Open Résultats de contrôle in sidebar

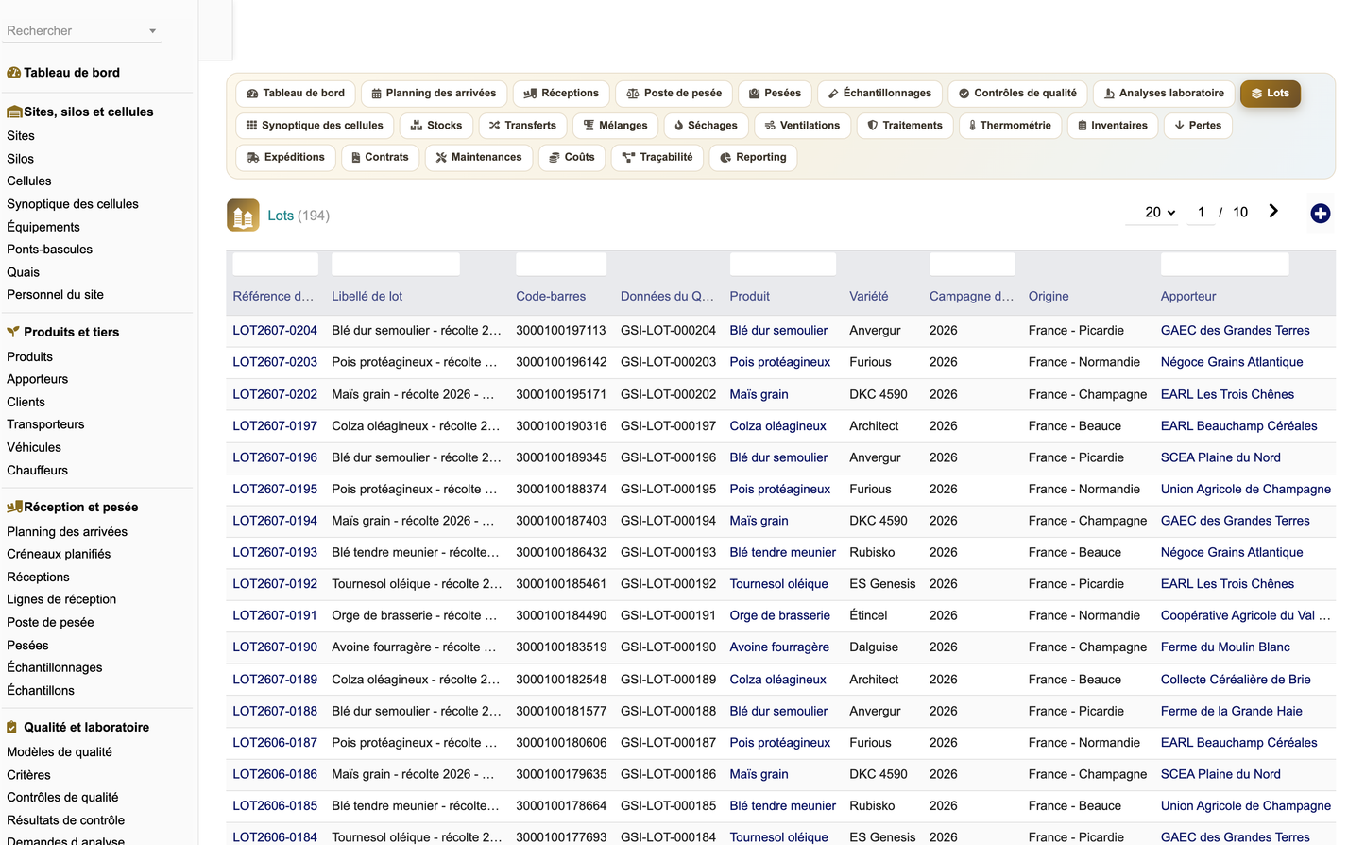pyautogui.click(x=65, y=820)
